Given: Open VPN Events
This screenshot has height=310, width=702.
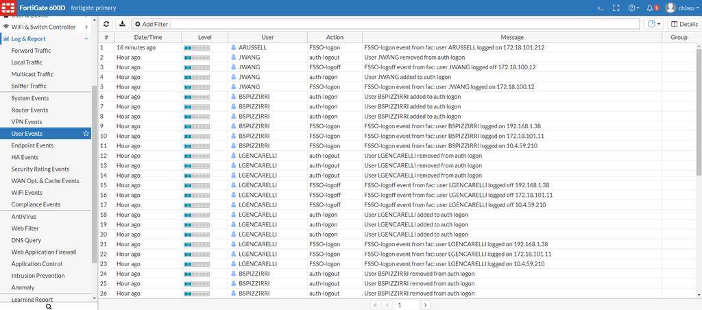Looking at the screenshot, I should coord(27,122).
